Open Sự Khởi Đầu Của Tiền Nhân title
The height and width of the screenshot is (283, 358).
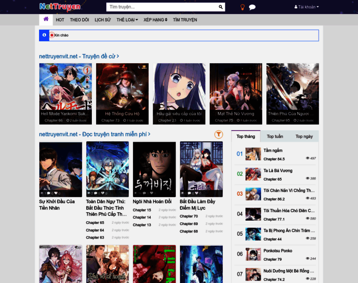(x=57, y=205)
